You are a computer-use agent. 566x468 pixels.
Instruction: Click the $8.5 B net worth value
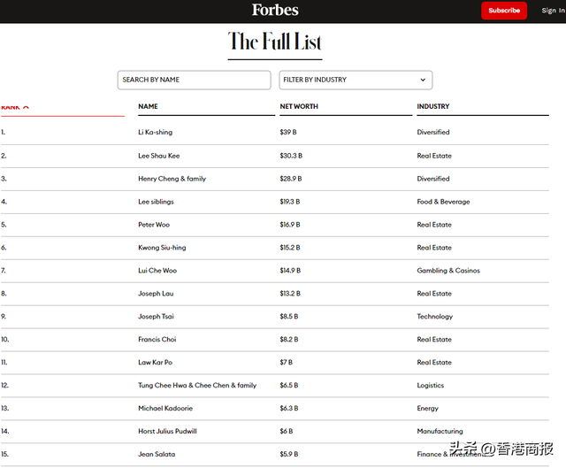point(289,317)
